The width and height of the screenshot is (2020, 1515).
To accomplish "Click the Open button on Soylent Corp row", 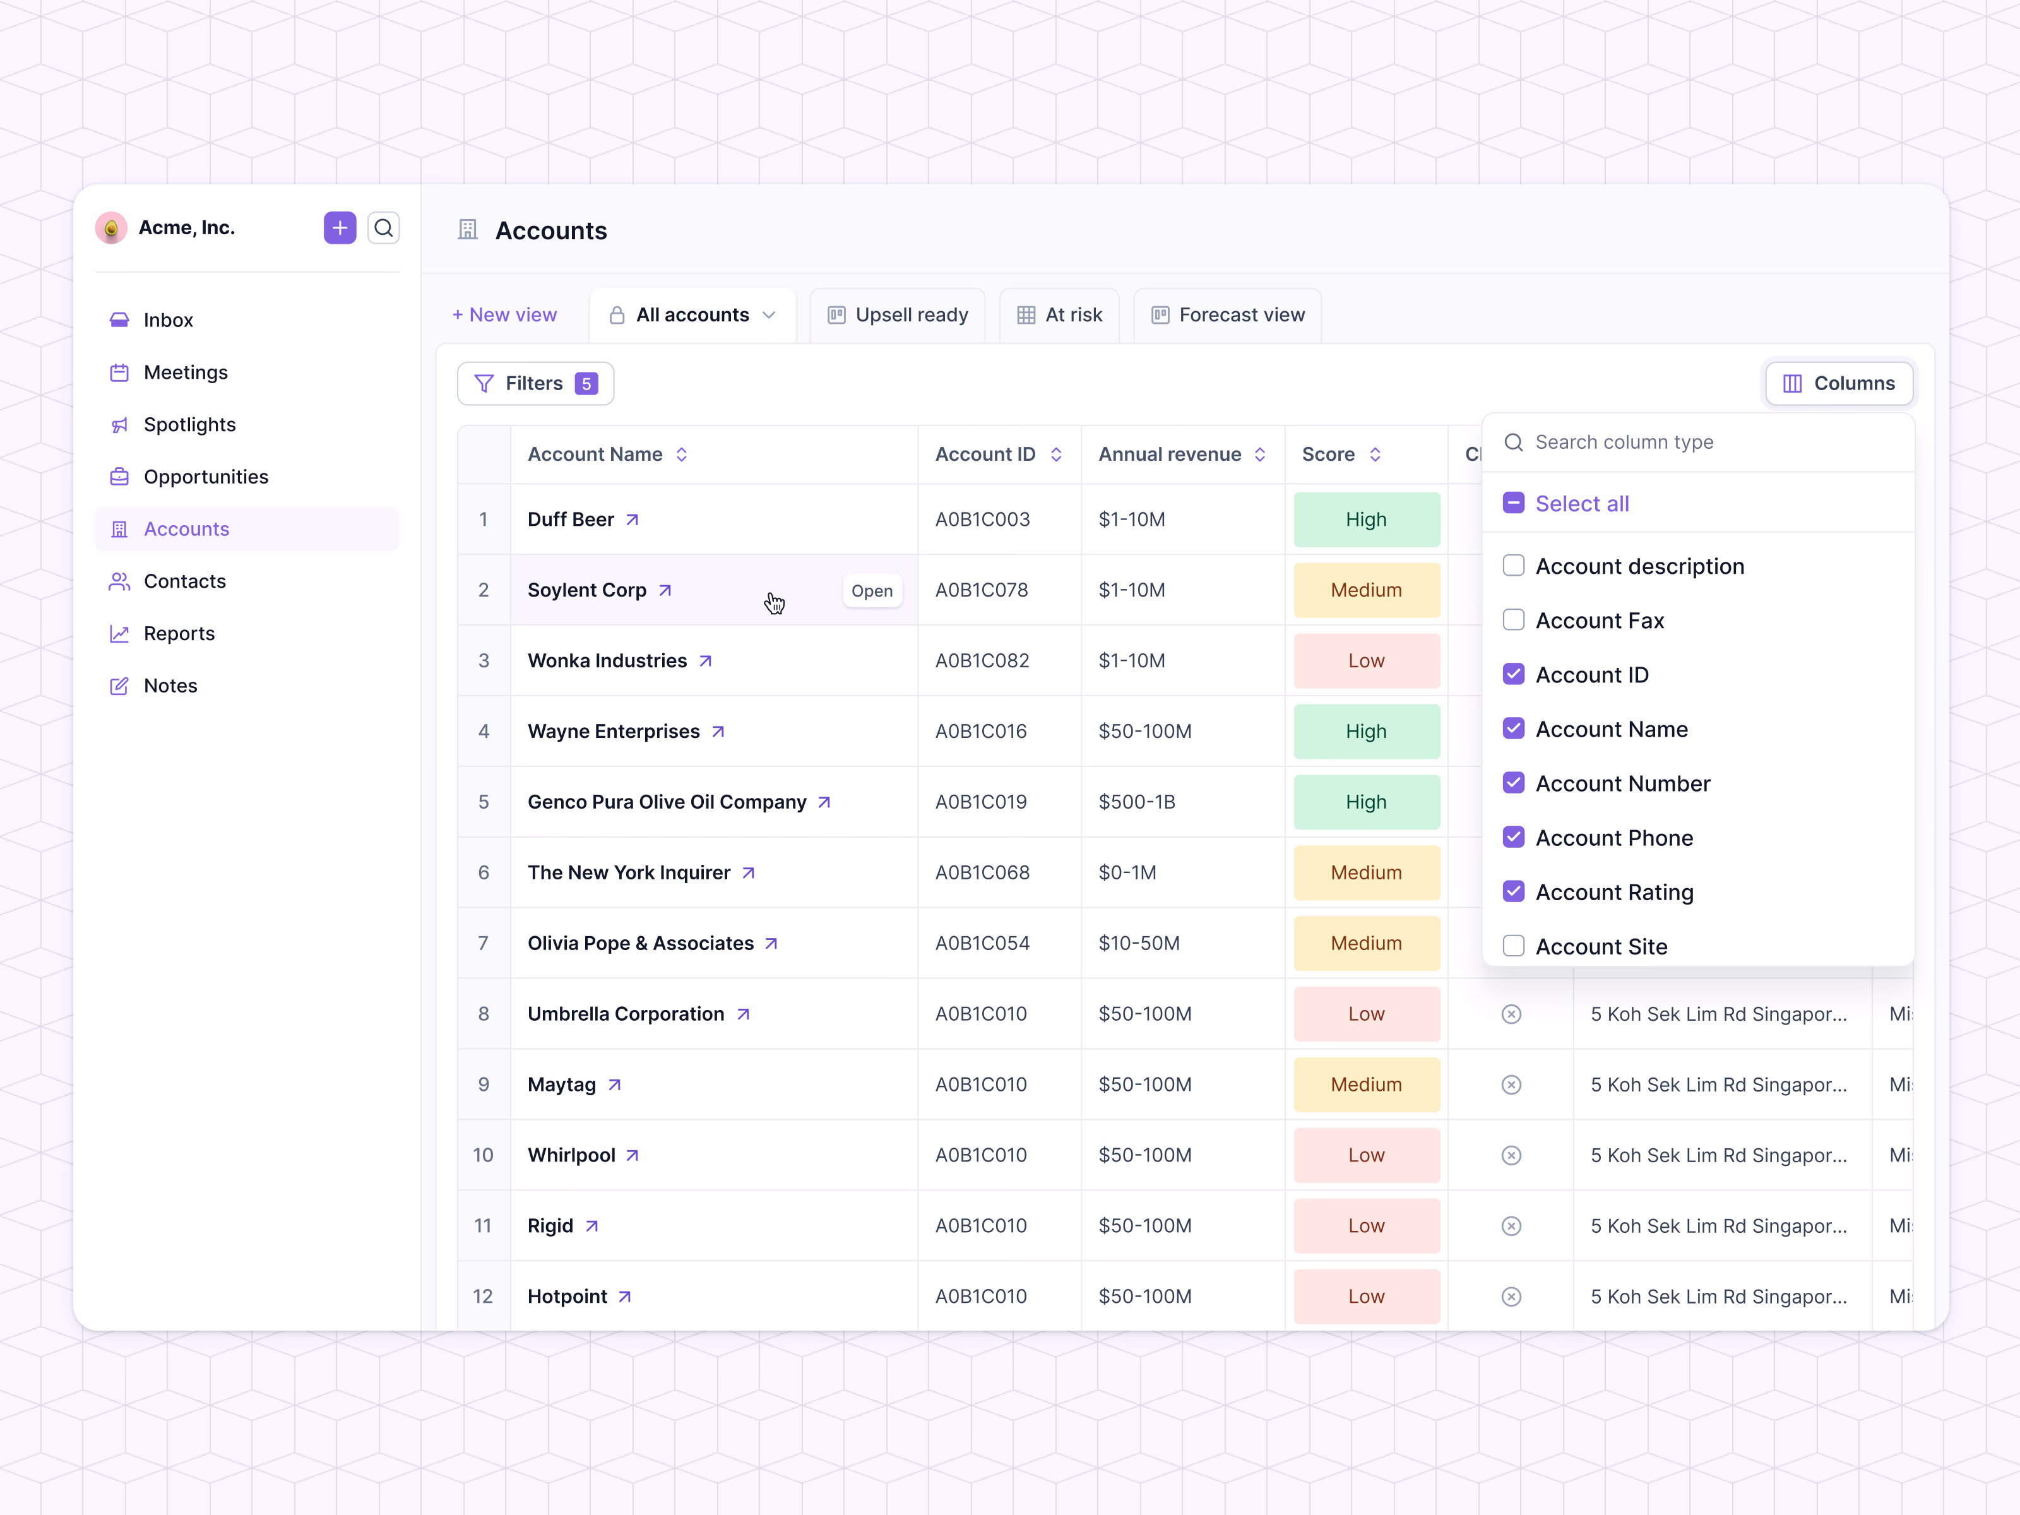I will click(x=871, y=591).
